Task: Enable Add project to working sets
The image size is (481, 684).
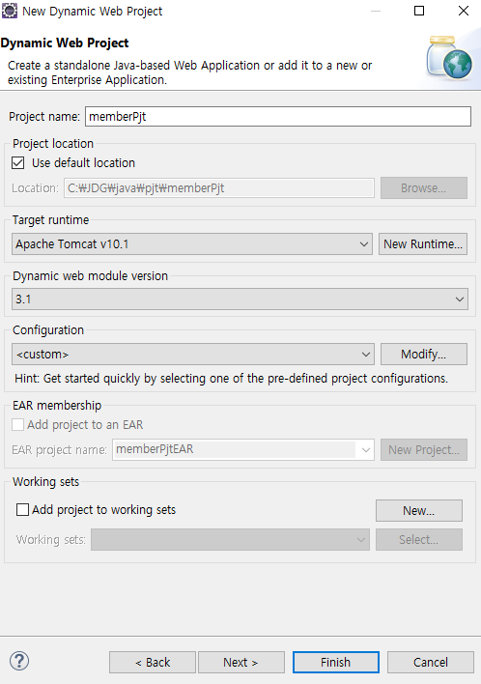Action: pyautogui.click(x=22, y=509)
